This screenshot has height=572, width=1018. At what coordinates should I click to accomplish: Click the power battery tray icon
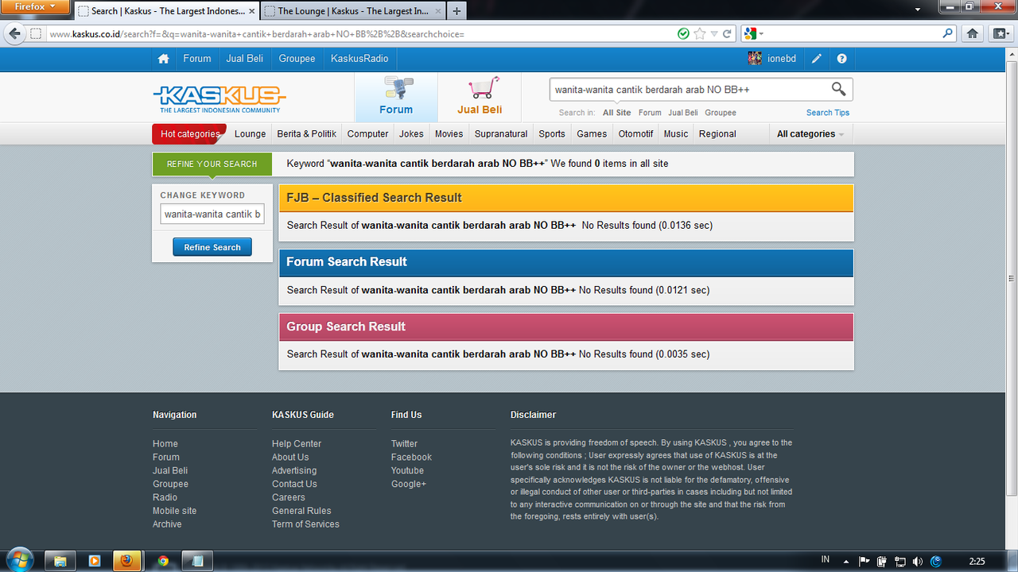pos(882,561)
